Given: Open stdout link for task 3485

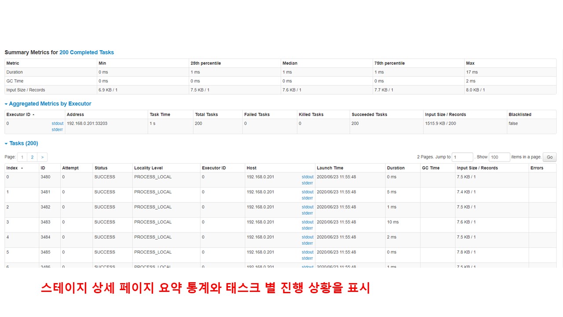Looking at the screenshot, I should click(307, 252).
